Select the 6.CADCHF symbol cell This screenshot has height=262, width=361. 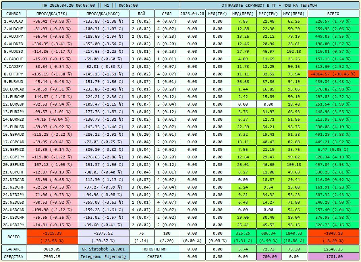pyautogui.click(x=14, y=59)
